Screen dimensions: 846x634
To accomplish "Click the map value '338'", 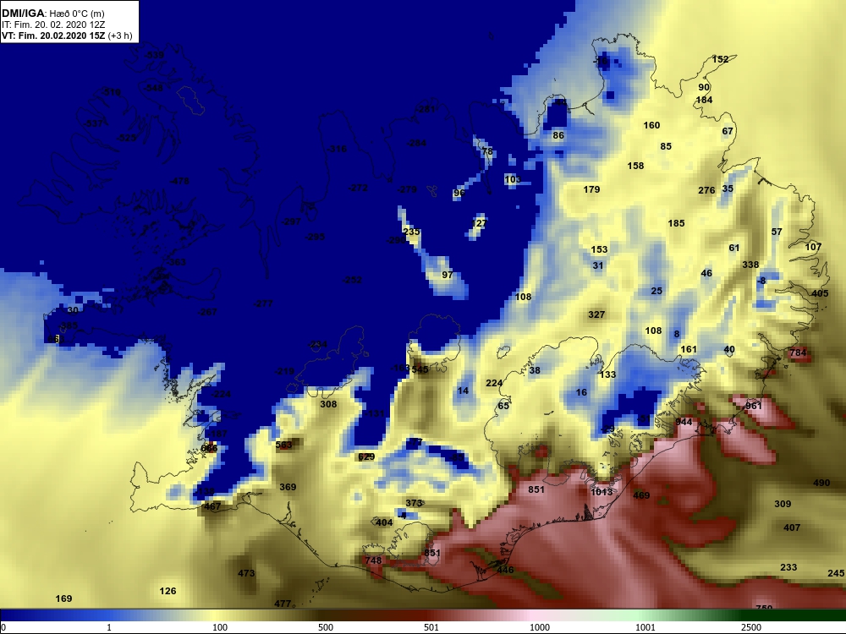I will click(750, 265).
